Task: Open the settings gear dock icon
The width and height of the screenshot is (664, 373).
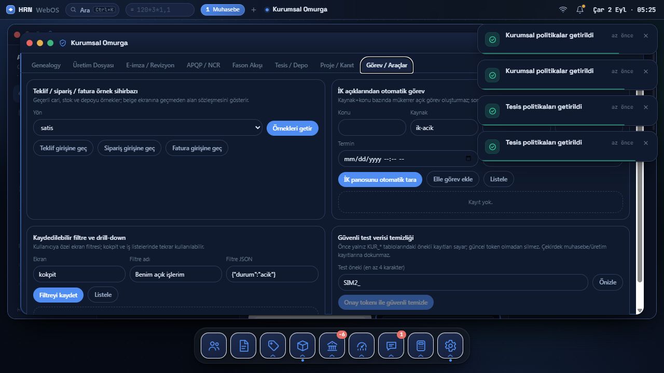Action: [450, 346]
